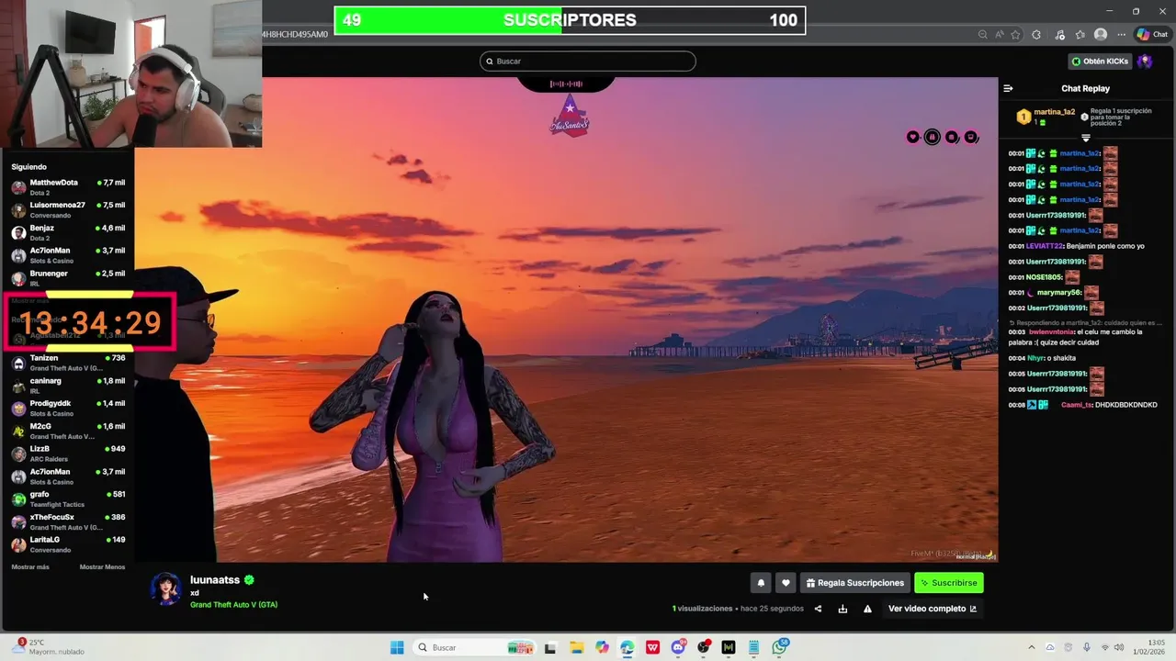Show hidden system tray icons chevron
1176x661 pixels.
coord(1031,647)
